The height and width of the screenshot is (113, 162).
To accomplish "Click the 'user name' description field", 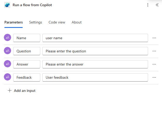I will click(95, 38).
